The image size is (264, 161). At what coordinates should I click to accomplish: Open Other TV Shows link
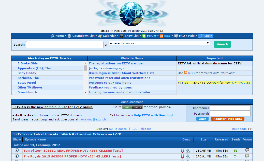(30, 87)
